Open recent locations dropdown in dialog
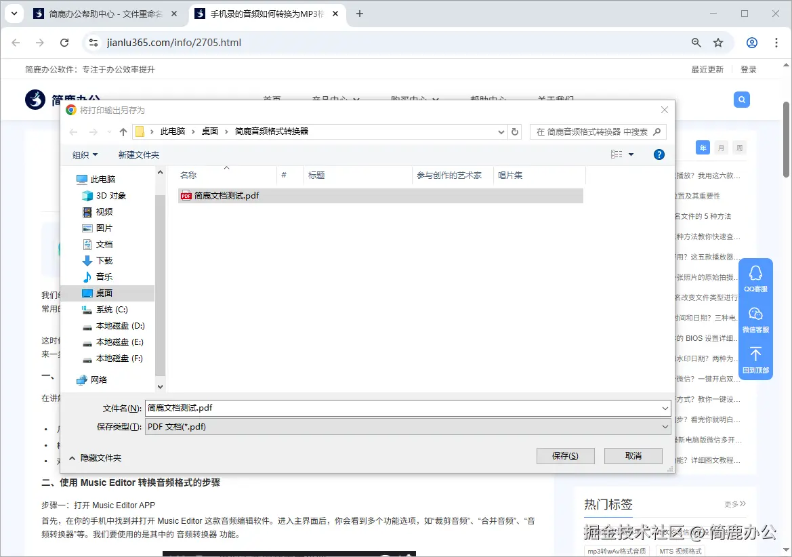Screen dimensions: 792x557 click(x=109, y=132)
